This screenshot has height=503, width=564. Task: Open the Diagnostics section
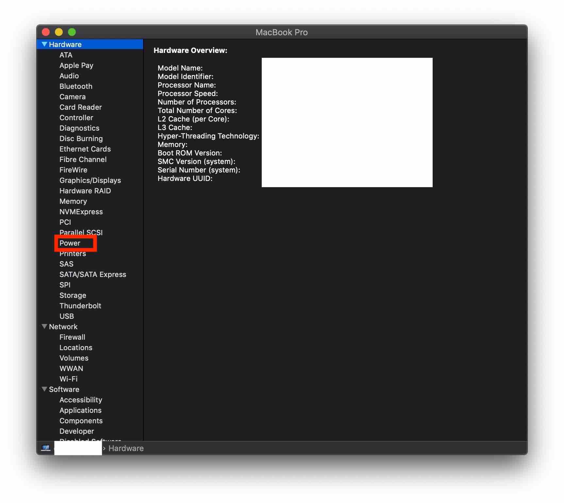click(79, 128)
